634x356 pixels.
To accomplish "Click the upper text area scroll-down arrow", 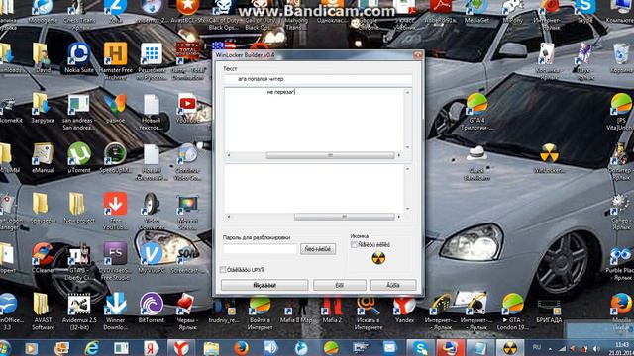I will [407, 147].
